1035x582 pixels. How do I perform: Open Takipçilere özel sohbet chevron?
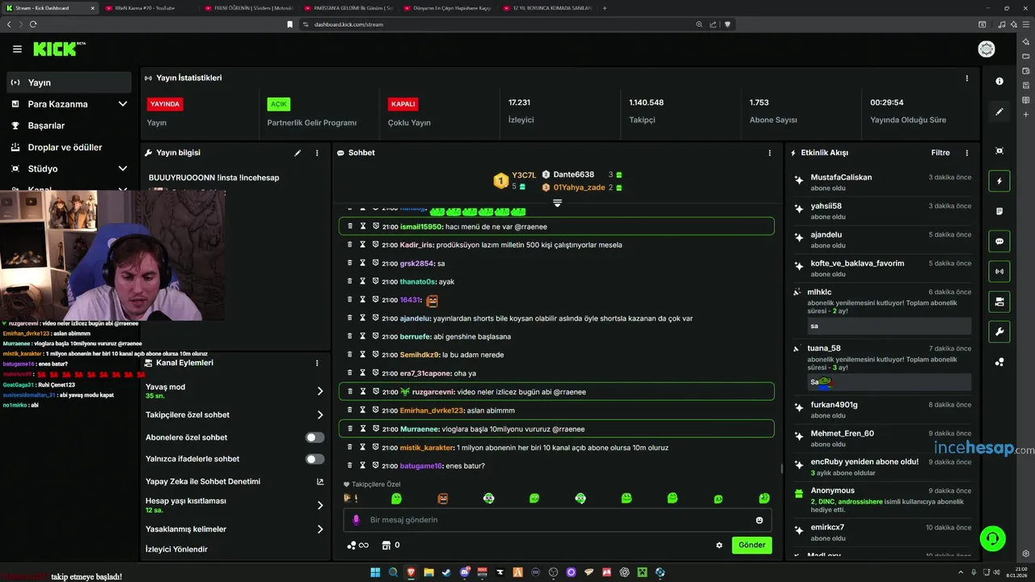320,415
